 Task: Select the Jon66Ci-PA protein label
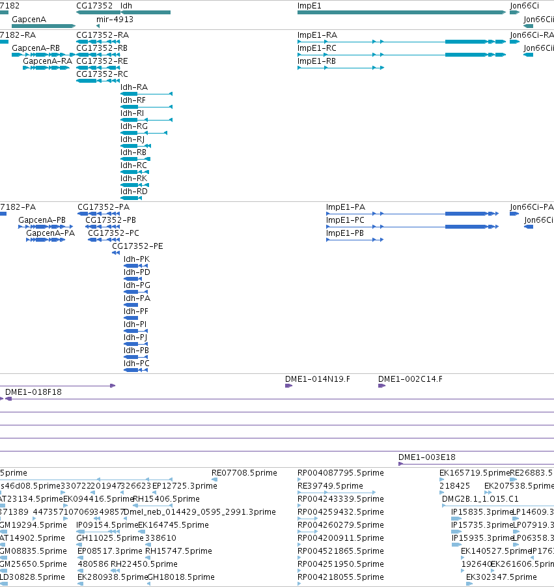[532, 207]
